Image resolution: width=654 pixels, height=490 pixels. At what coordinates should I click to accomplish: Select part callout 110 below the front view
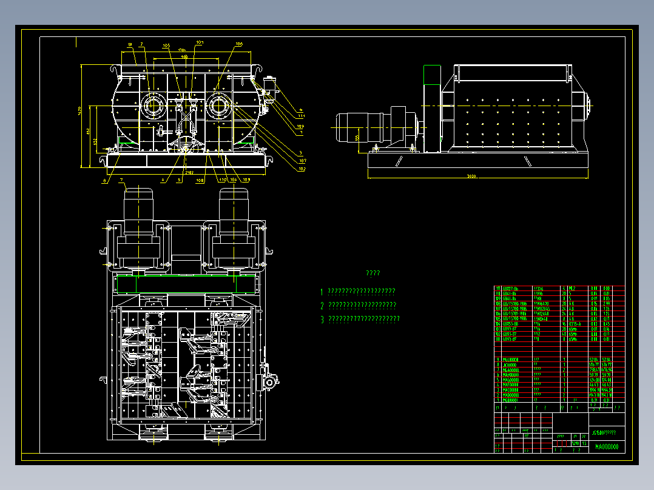tap(223, 180)
